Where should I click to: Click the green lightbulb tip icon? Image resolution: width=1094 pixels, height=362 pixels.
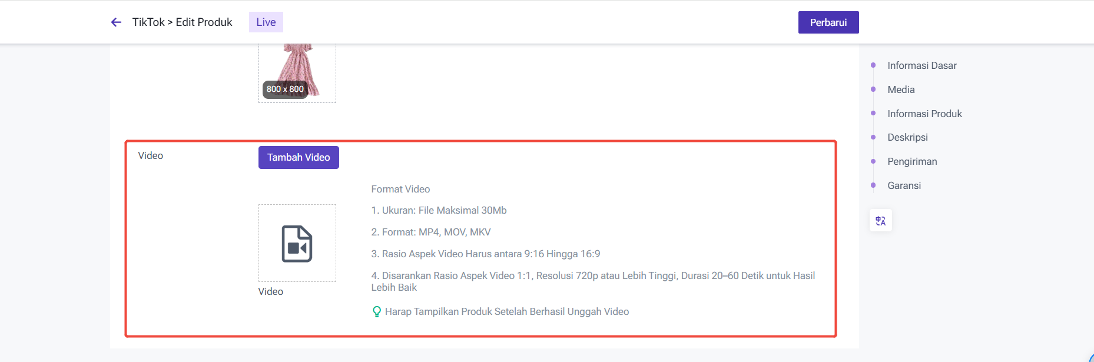point(377,312)
